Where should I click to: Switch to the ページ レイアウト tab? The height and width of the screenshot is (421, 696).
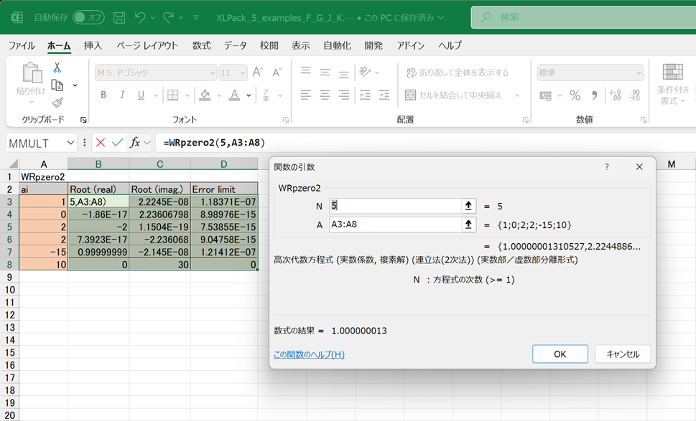[147, 45]
